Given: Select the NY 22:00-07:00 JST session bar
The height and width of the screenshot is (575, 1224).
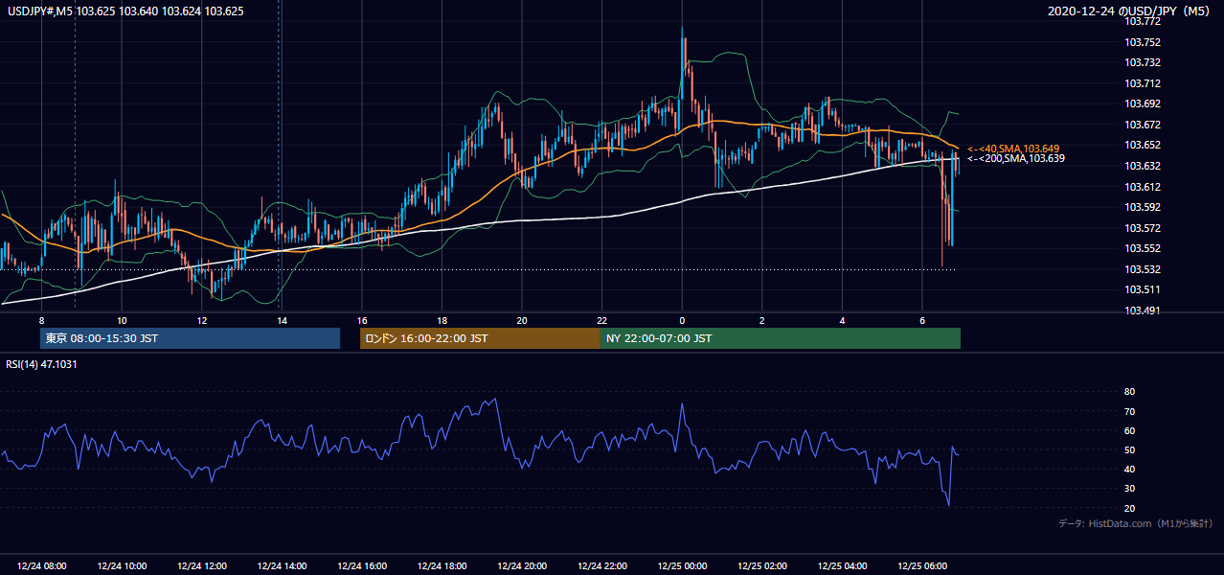Looking at the screenshot, I should (x=781, y=338).
